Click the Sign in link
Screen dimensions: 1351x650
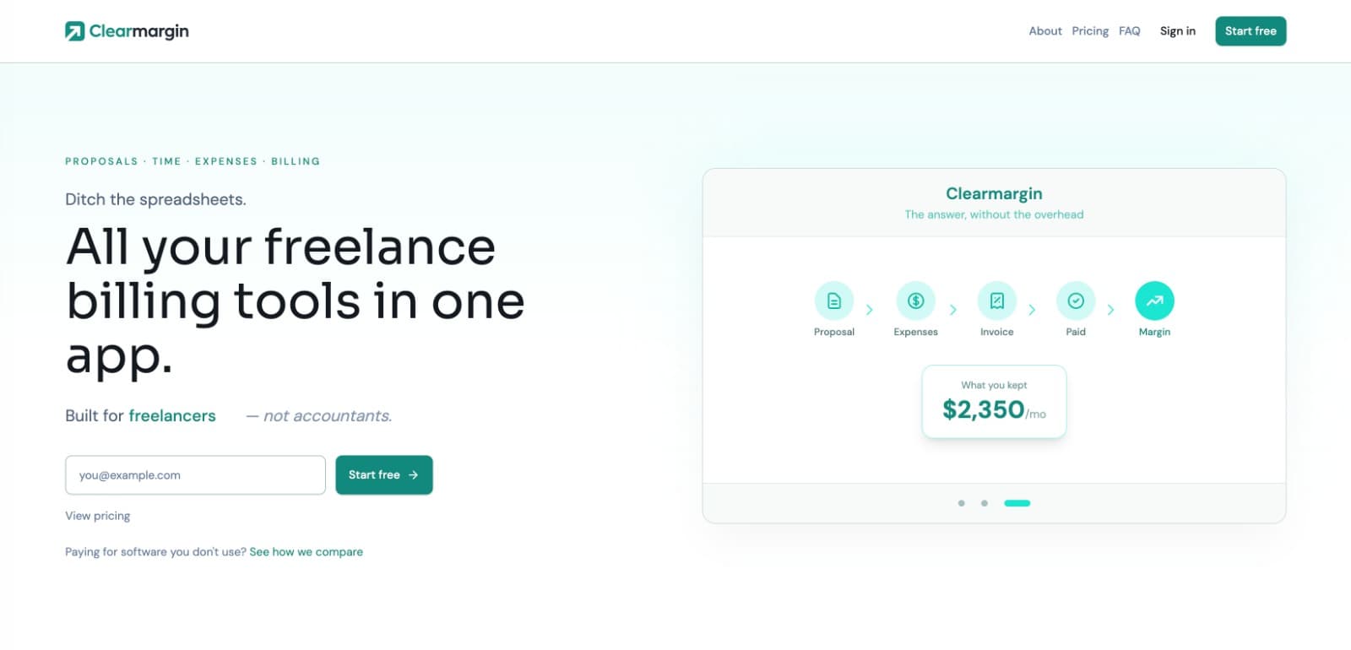(1177, 31)
